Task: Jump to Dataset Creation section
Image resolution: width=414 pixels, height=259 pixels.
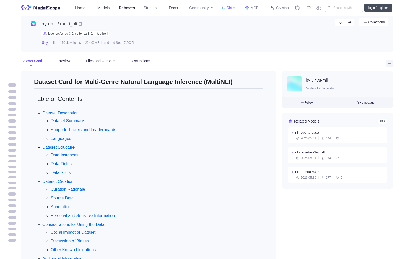Action: click(x=58, y=181)
